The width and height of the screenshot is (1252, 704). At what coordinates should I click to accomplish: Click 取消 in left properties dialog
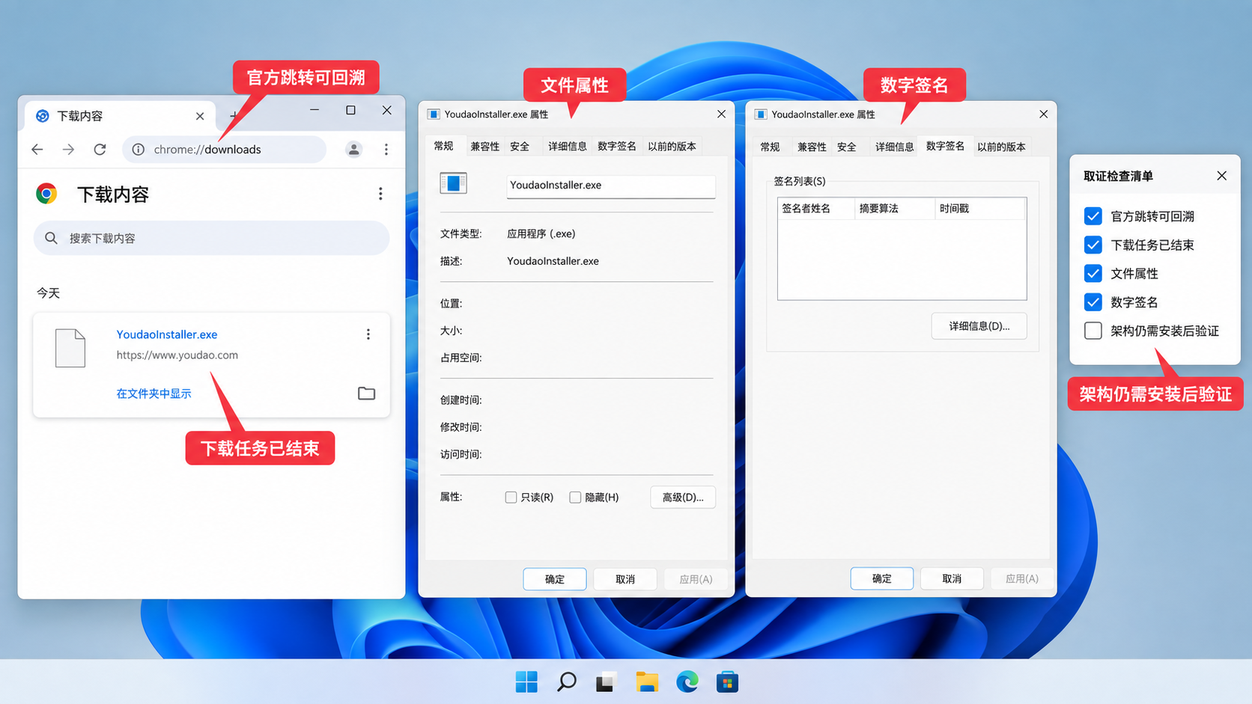pos(625,579)
